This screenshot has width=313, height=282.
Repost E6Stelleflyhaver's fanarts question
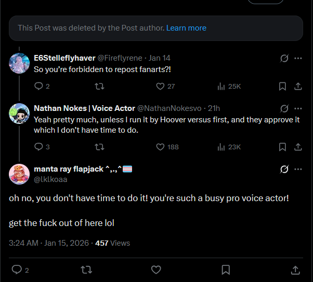click(x=99, y=86)
